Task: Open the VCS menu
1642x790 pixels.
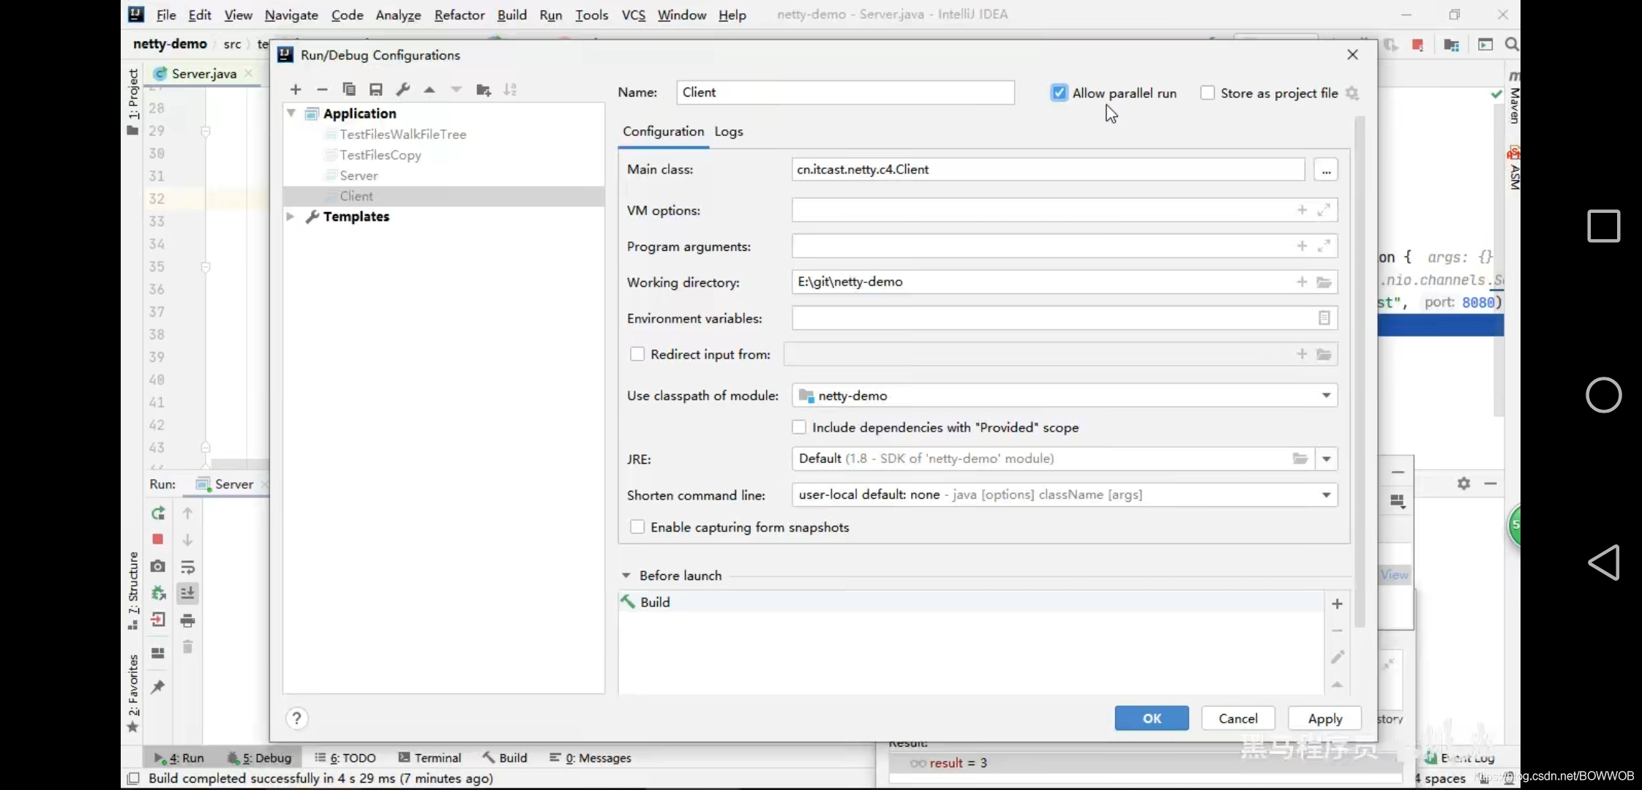Action: tap(634, 15)
